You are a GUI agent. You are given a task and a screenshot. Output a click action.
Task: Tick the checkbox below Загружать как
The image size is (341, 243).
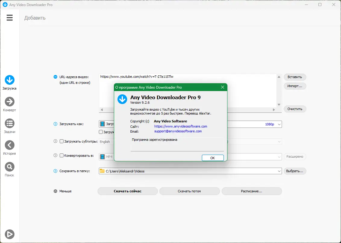point(101,132)
